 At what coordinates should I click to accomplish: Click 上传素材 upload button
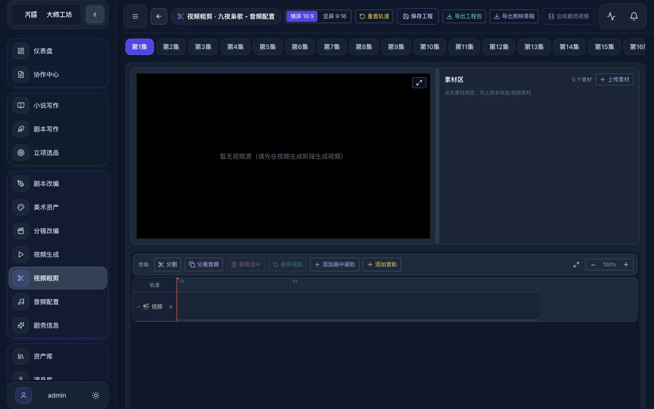click(614, 80)
